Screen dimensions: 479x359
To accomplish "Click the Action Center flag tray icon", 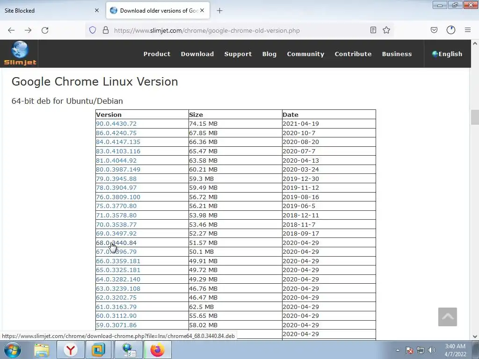I will point(409,351).
